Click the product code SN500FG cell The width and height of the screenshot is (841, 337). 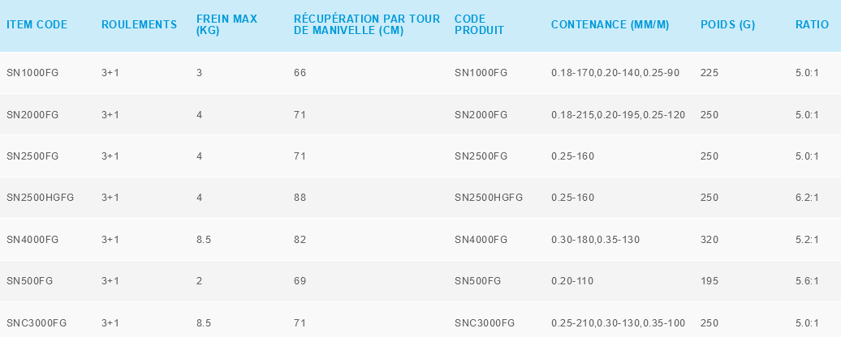pos(477,281)
